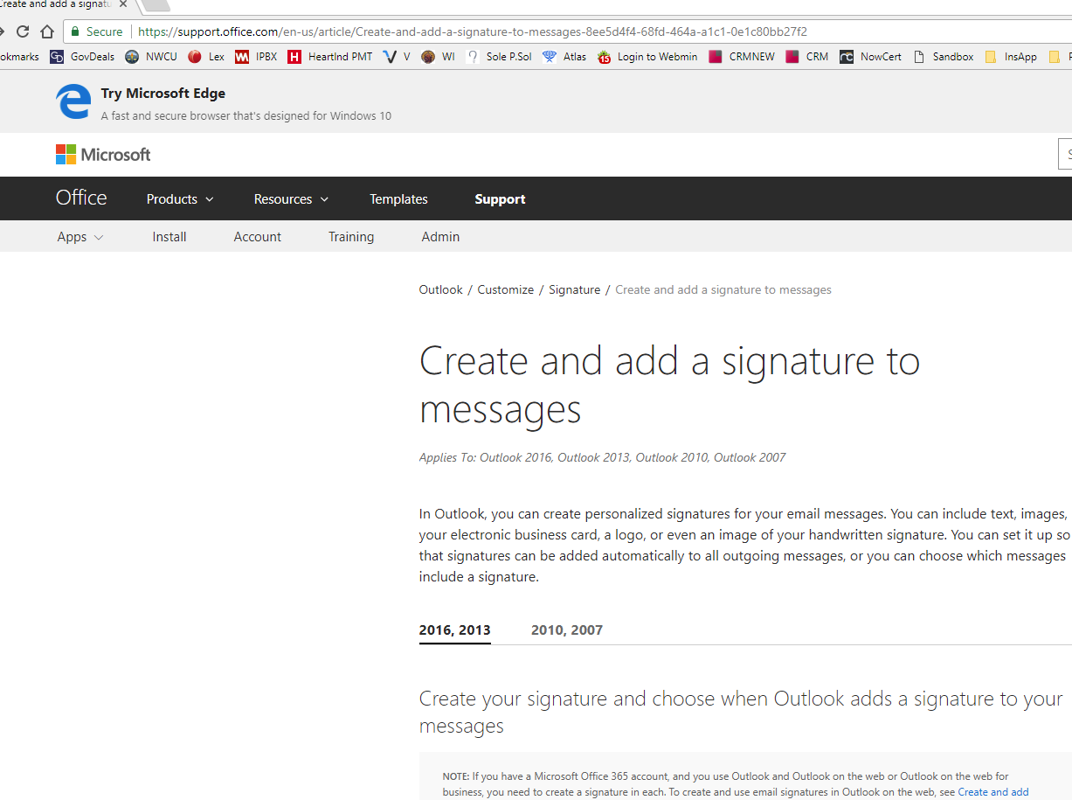The height and width of the screenshot is (800, 1072).
Task: Click the green Secure padlock icon
Action: 75,31
